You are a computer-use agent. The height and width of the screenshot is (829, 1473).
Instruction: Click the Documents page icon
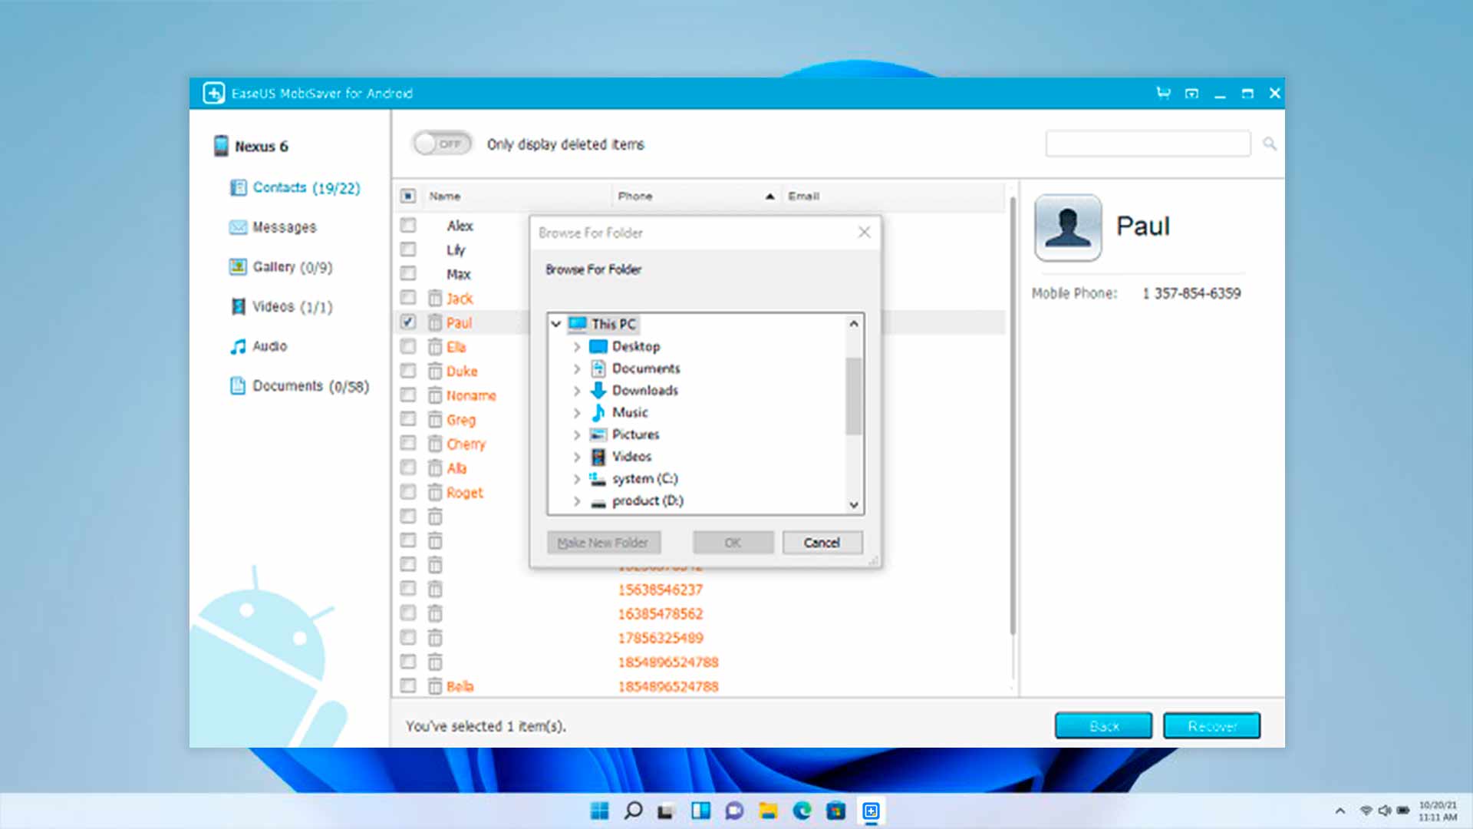pos(238,385)
